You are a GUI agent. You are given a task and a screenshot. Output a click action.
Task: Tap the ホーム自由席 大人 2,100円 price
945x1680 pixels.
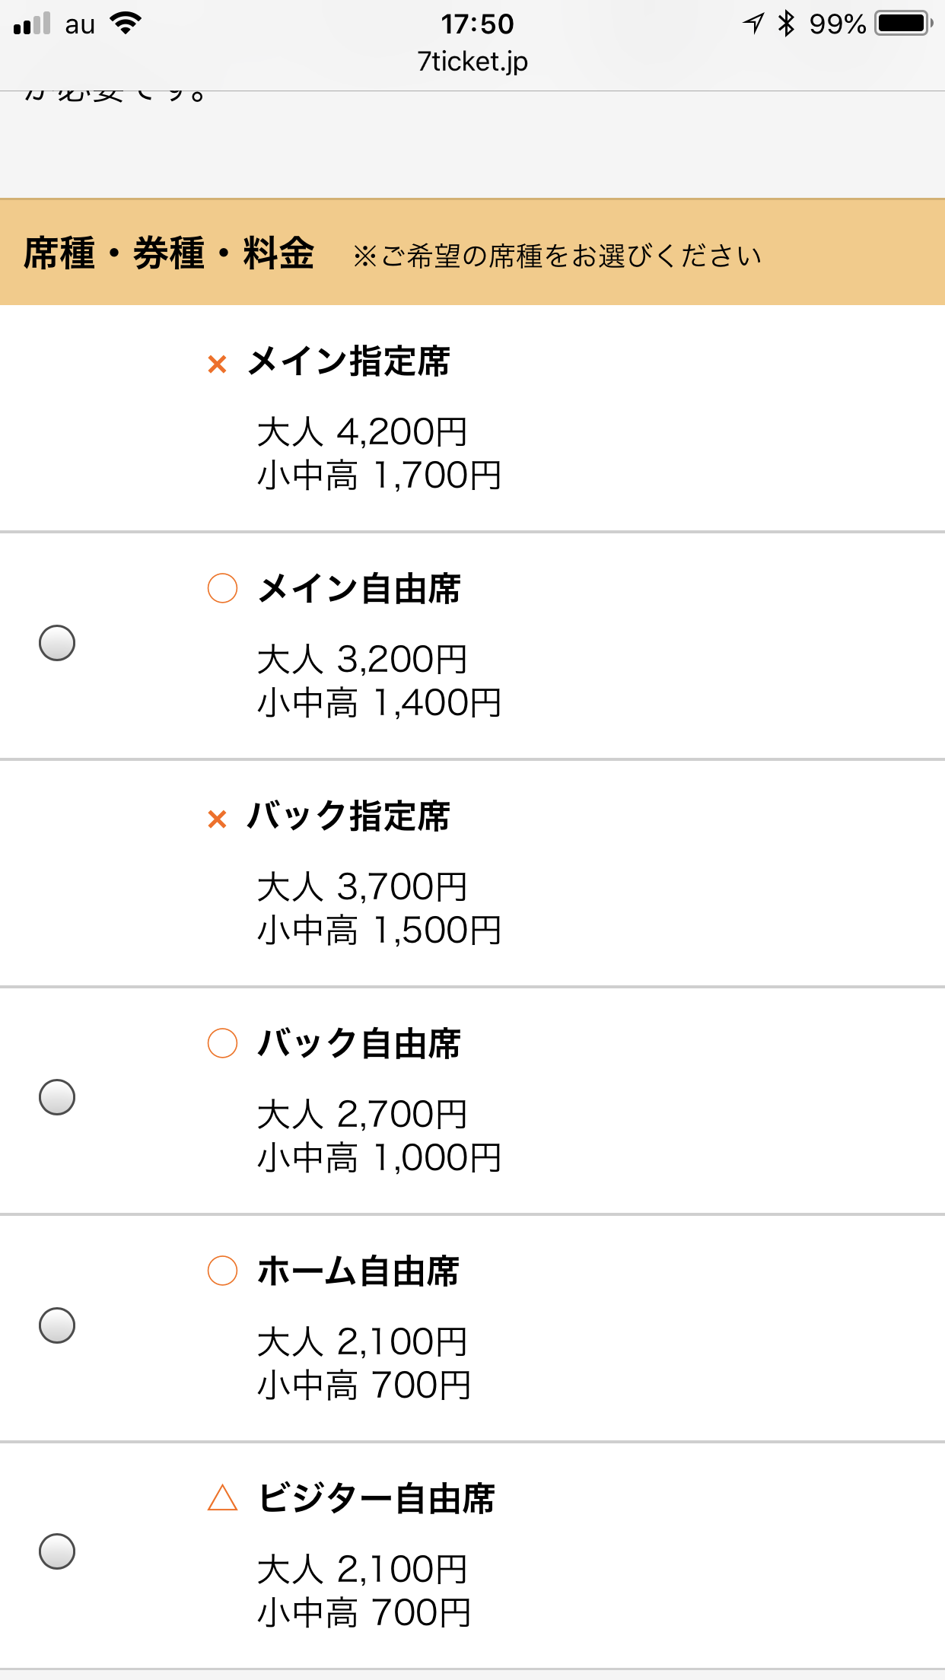362,1341
